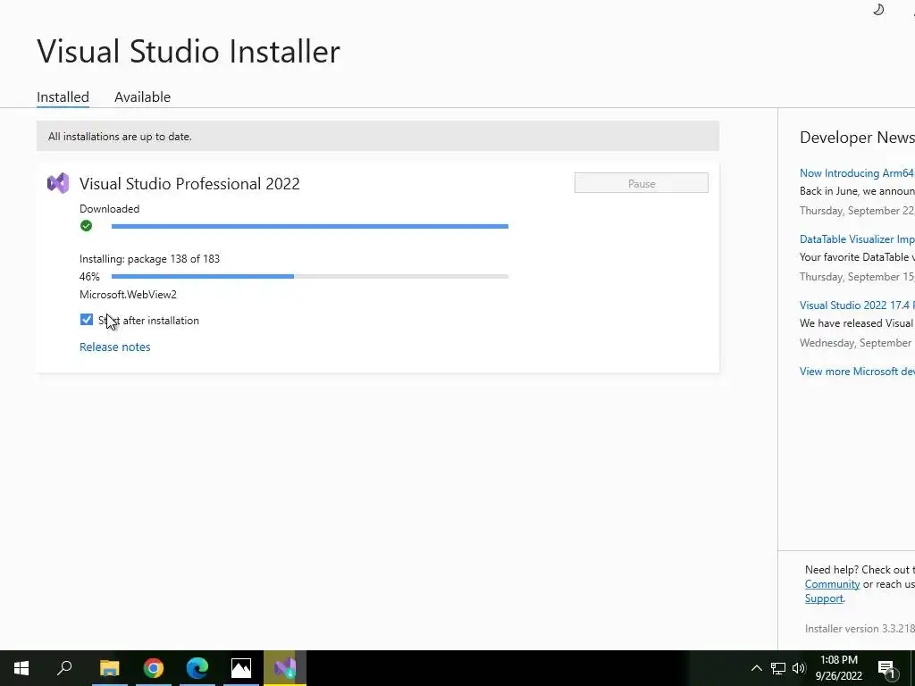The width and height of the screenshot is (915, 686).
Task: Click the Microsoft.WebView2 package name
Action: click(128, 294)
